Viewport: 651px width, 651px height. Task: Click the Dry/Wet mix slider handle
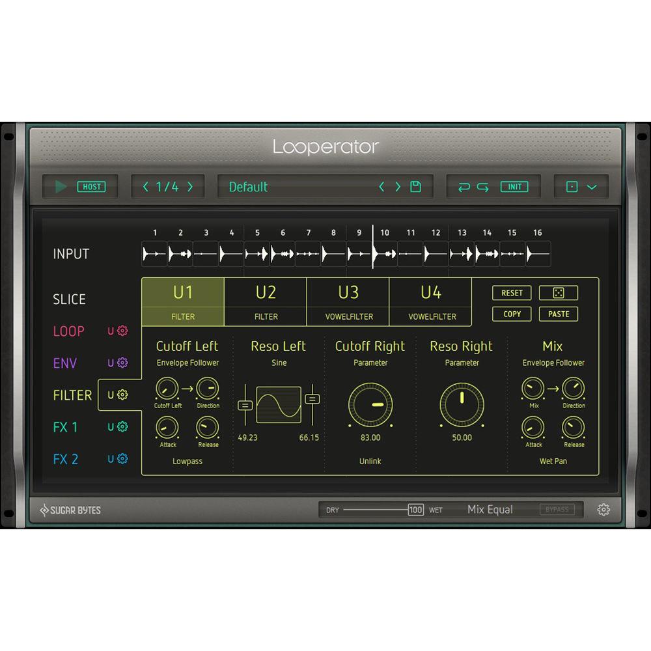pyautogui.click(x=416, y=510)
